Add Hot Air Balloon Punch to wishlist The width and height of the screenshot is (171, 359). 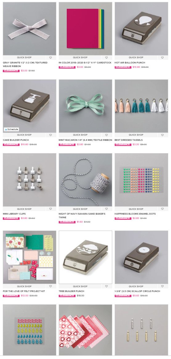coord(162,58)
